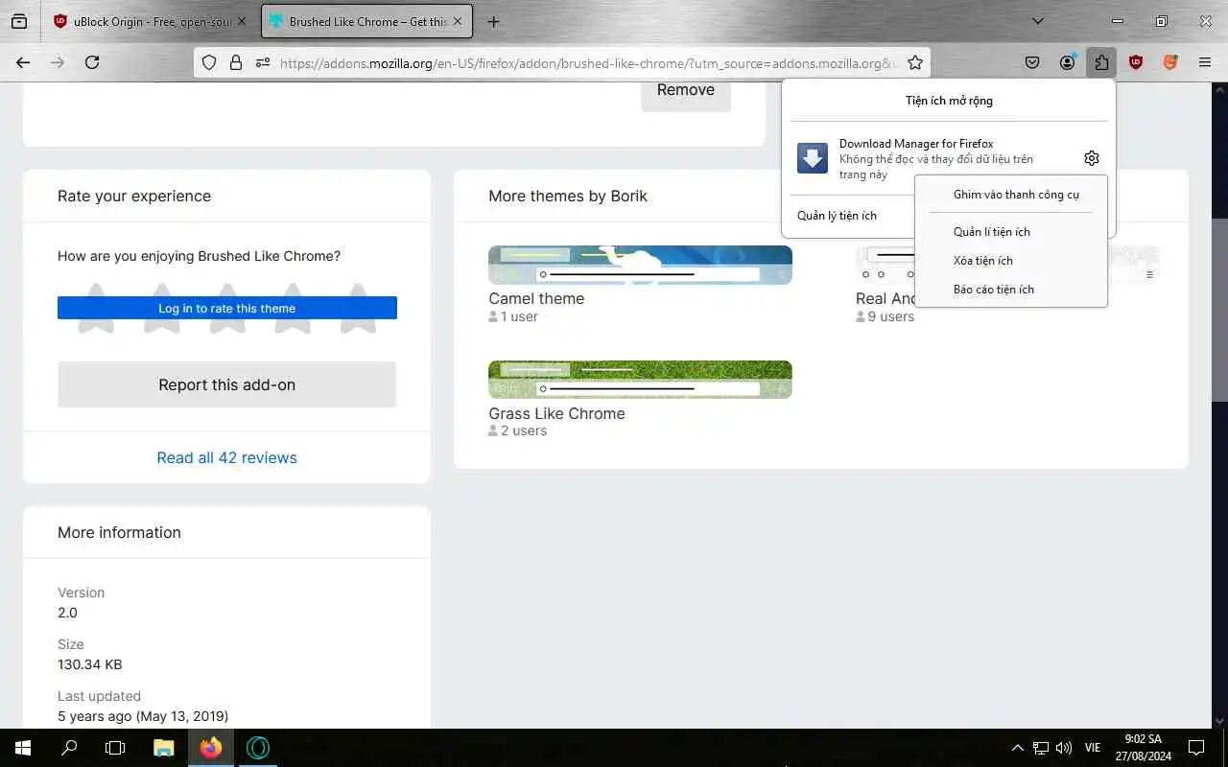Open volume control in system tray
Image resolution: width=1228 pixels, height=767 pixels.
pyautogui.click(x=1064, y=748)
